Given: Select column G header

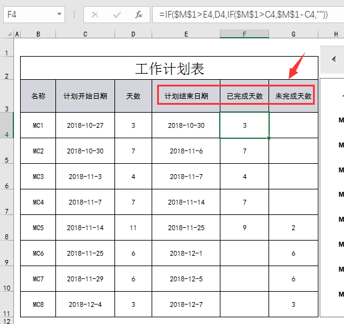Looking at the screenshot, I should (293, 34).
